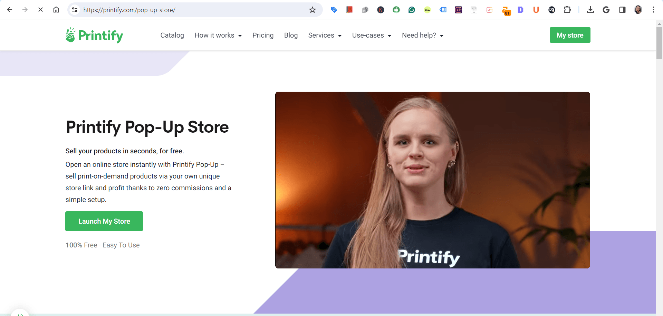Click the Launch My Store button

pos(104,221)
